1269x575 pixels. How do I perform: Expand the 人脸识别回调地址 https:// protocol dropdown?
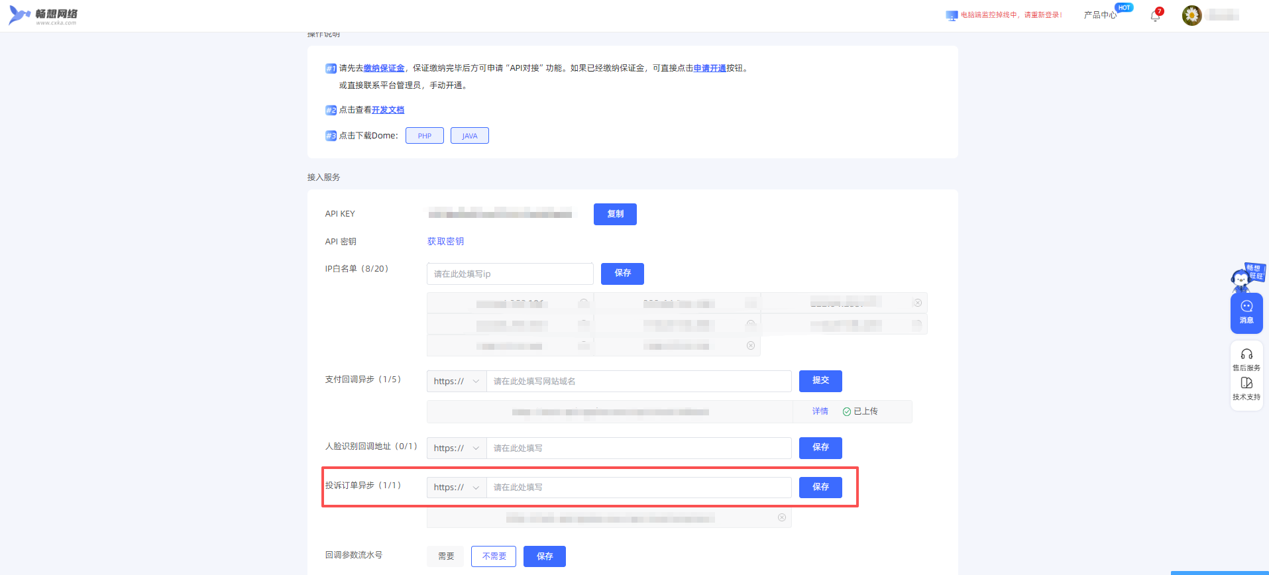pos(457,448)
